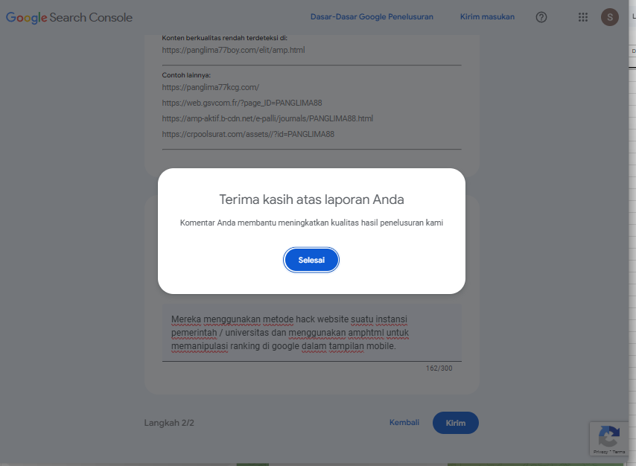Viewport: 636px width, 466px height.
Task: Open Dasar-Dasar Google Penelusuran link
Action: (372, 17)
